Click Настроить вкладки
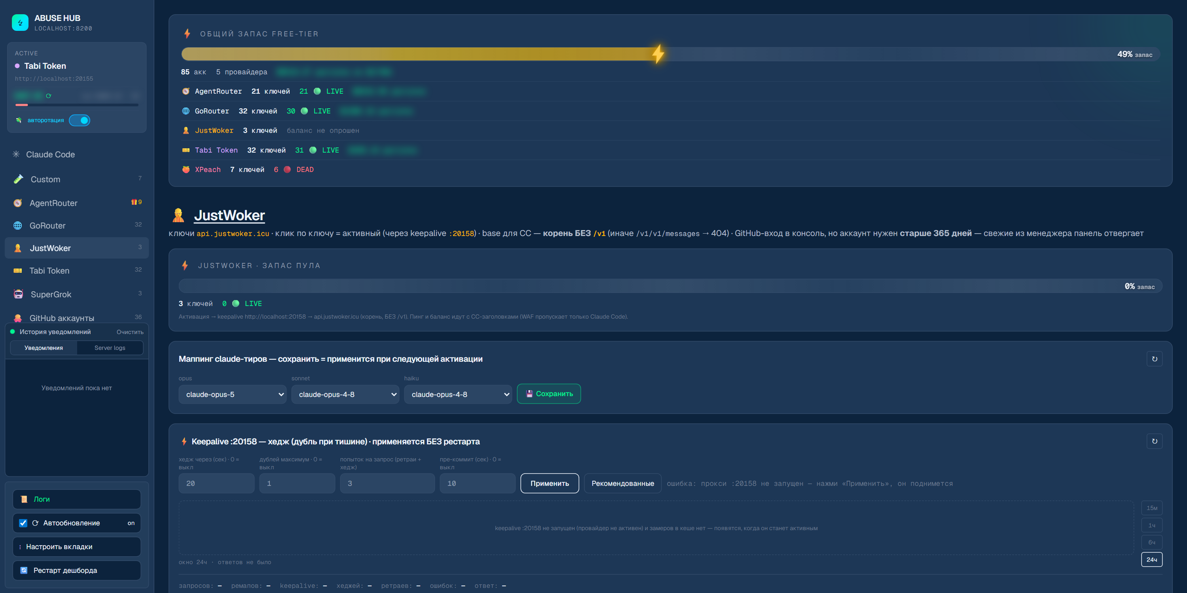This screenshot has height=593, width=1187. click(x=76, y=546)
